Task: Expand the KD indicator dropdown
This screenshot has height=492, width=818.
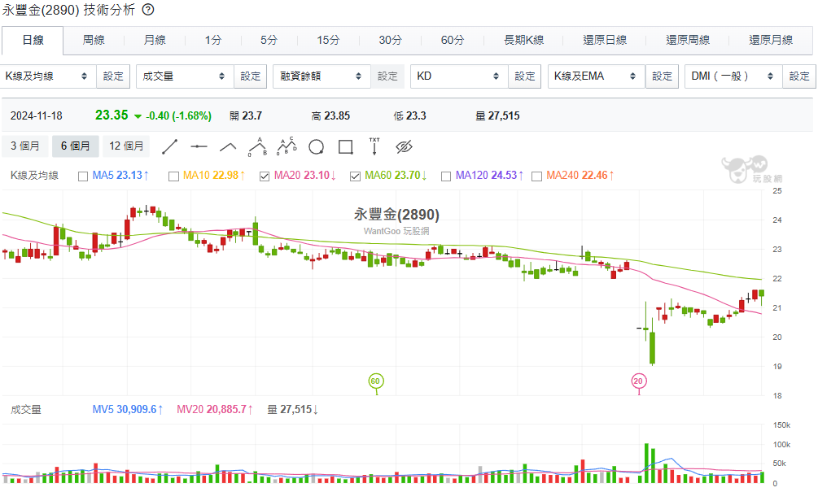Action: (x=458, y=76)
